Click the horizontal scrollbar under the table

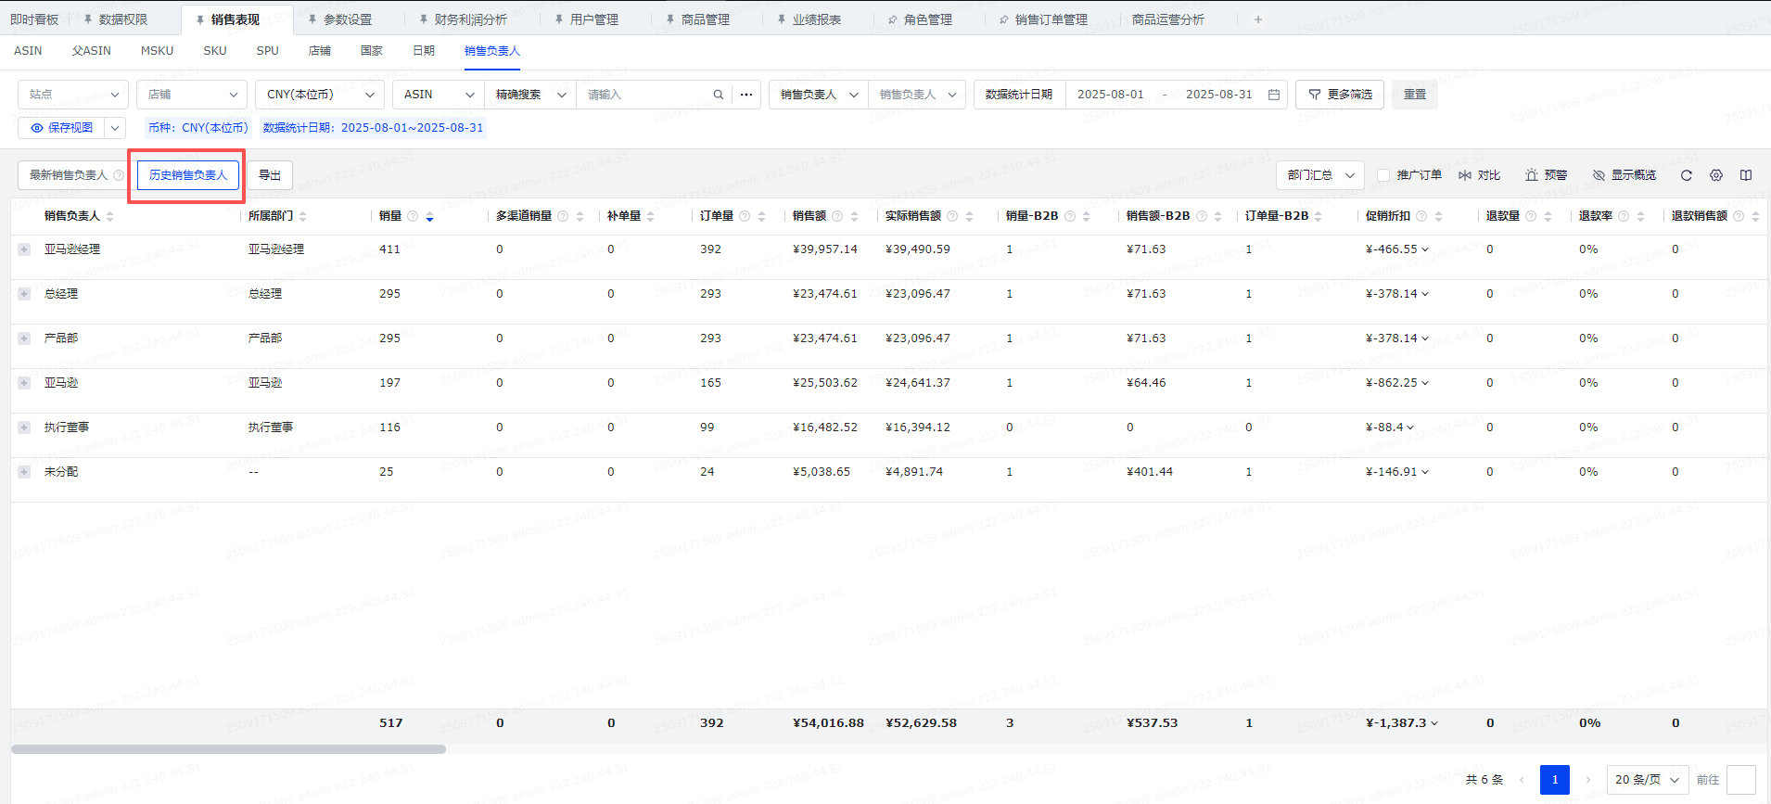click(x=228, y=749)
